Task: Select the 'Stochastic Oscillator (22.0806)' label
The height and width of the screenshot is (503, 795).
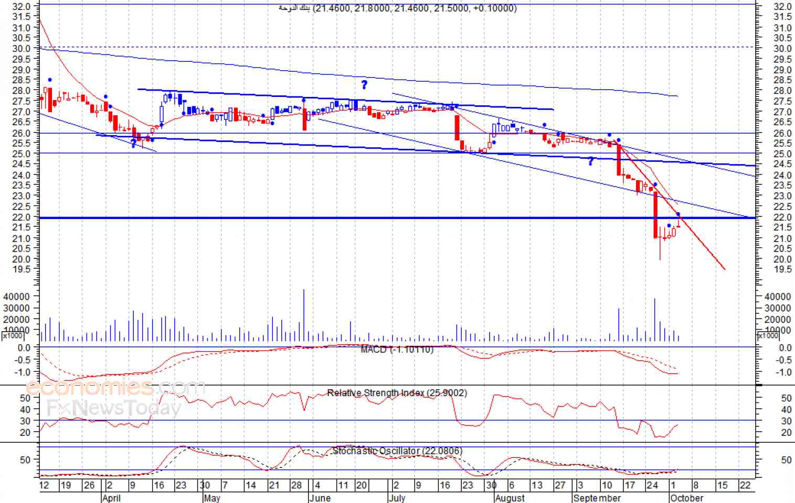Action: 398,451
